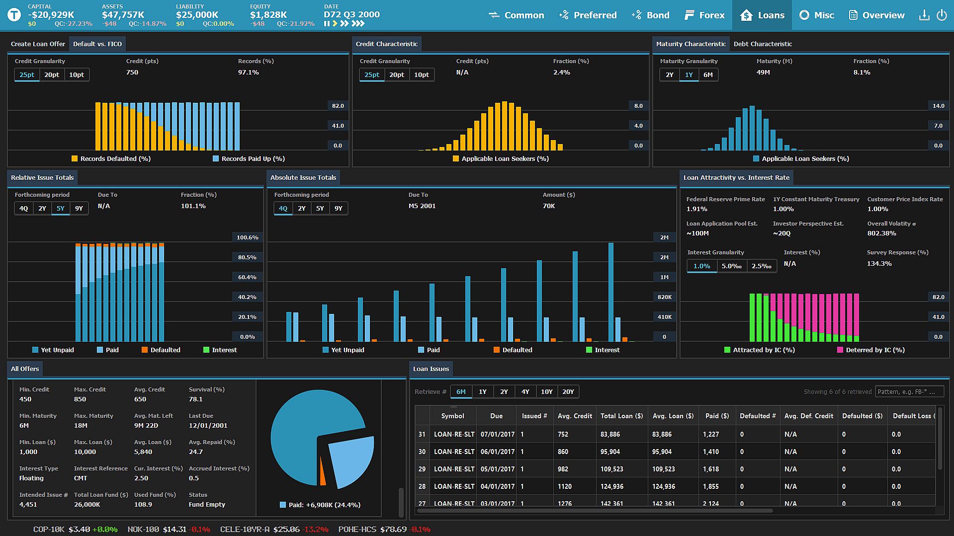Set time speed to double arrows

344,24
